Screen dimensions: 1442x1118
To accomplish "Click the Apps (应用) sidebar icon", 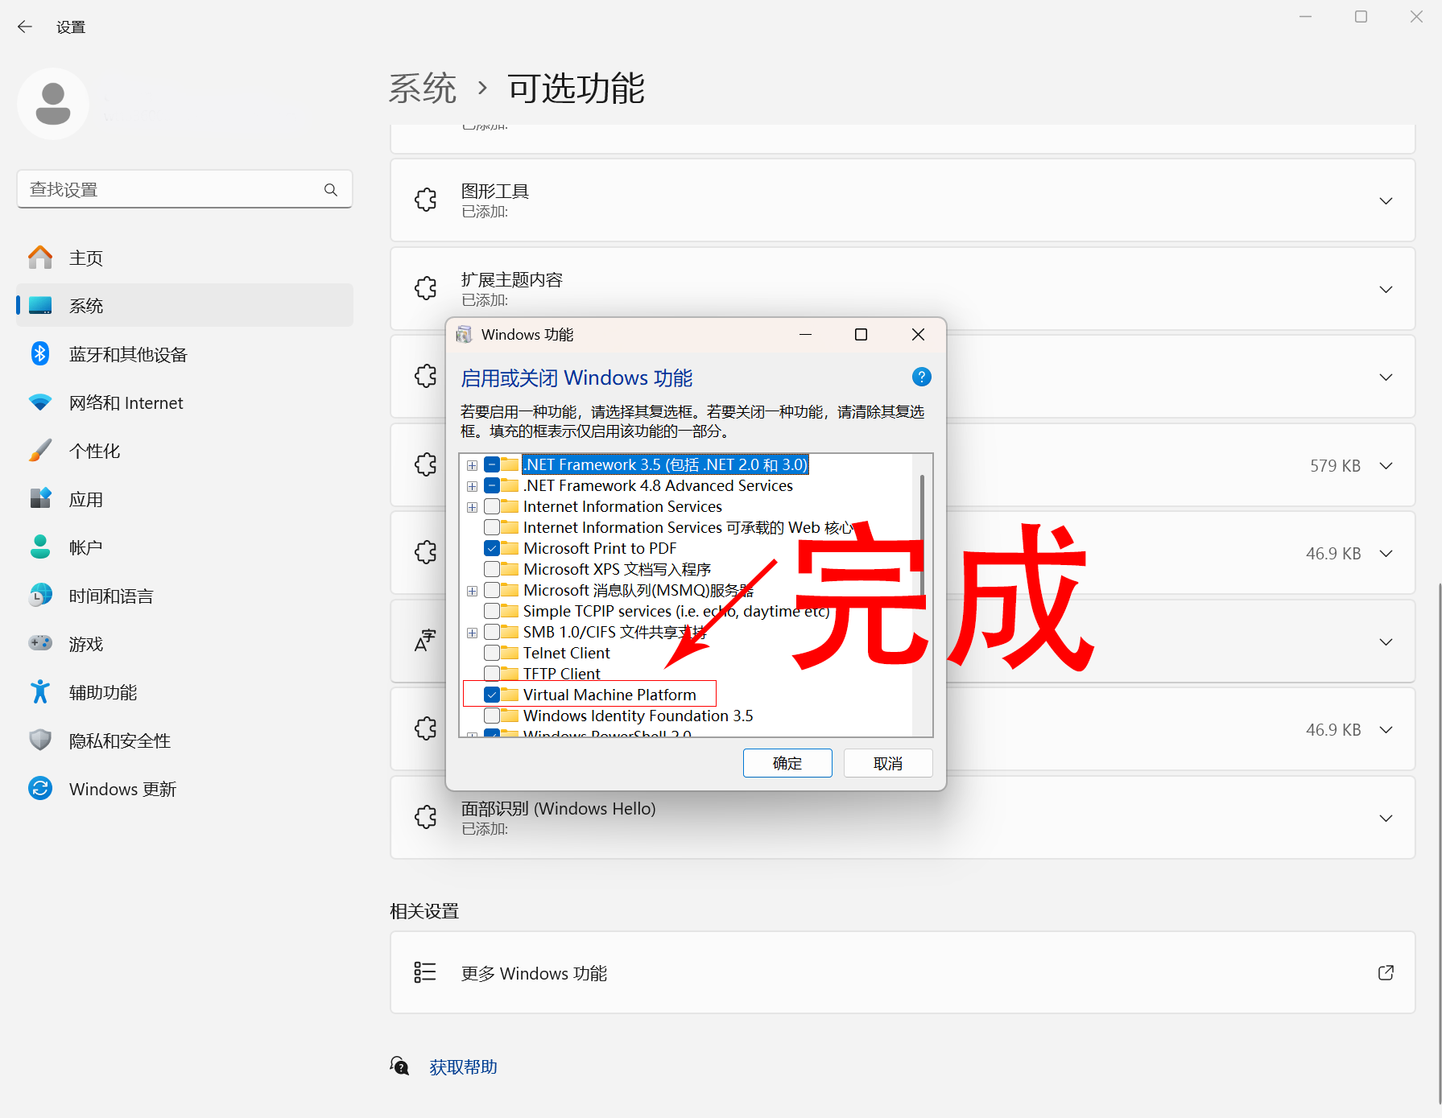I will pyautogui.click(x=40, y=499).
